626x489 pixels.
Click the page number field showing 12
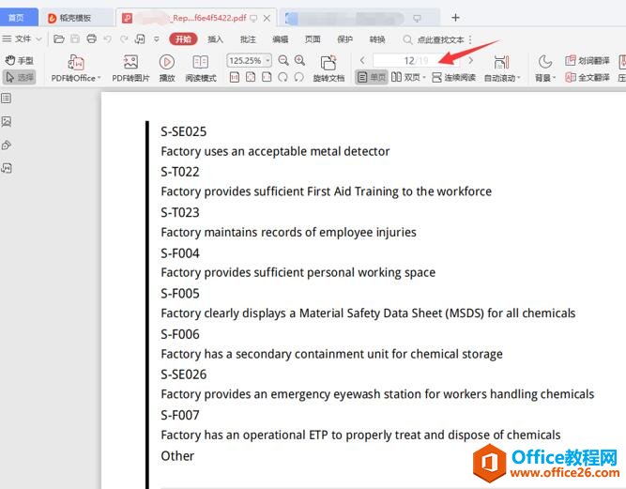point(416,61)
